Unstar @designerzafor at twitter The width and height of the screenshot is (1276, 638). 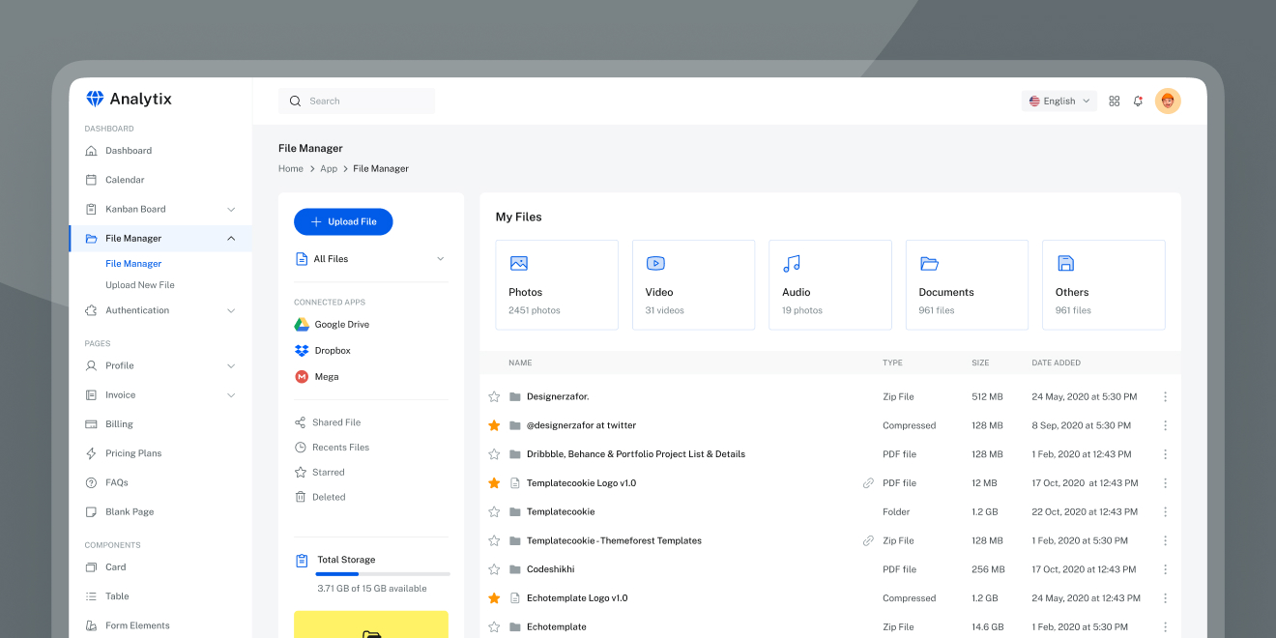tap(494, 425)
